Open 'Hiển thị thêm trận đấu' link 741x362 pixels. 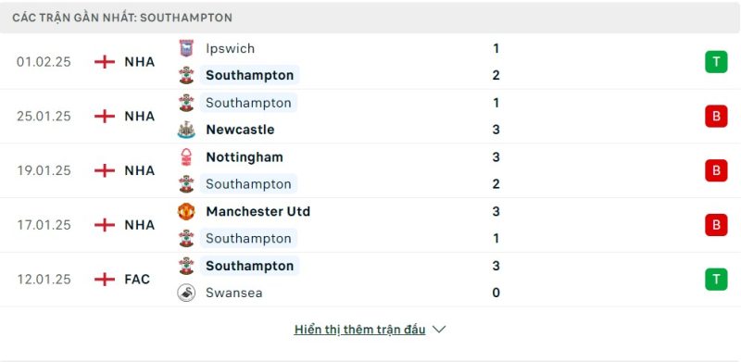[359, 330]
